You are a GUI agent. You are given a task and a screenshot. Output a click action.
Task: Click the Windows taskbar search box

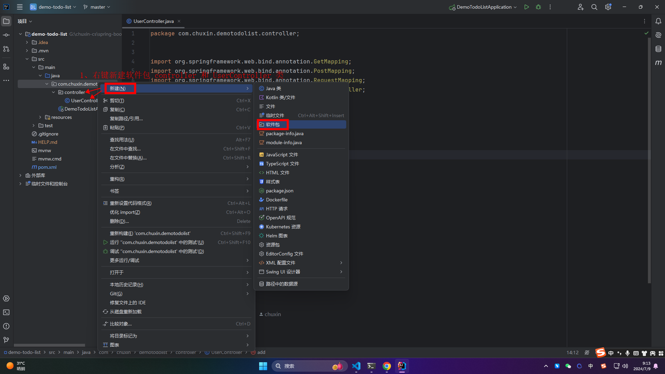(x=309, y=366)
